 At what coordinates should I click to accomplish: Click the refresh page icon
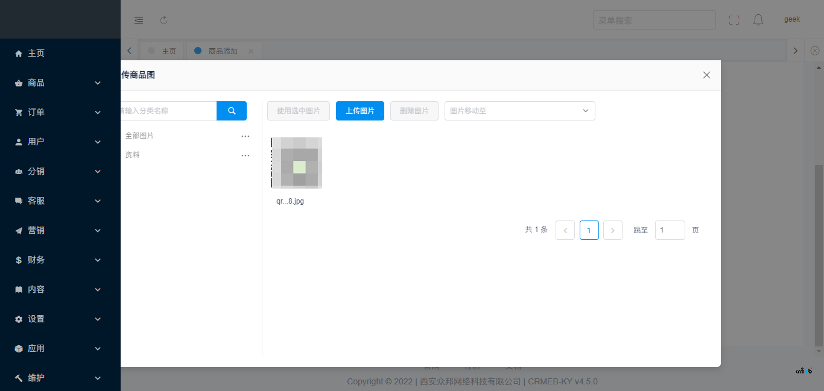(163, 20)
